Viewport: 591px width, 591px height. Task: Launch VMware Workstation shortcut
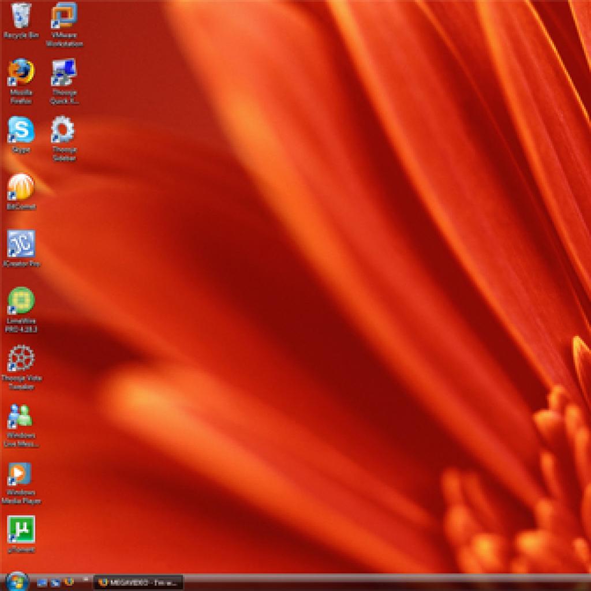pos(64,24)
